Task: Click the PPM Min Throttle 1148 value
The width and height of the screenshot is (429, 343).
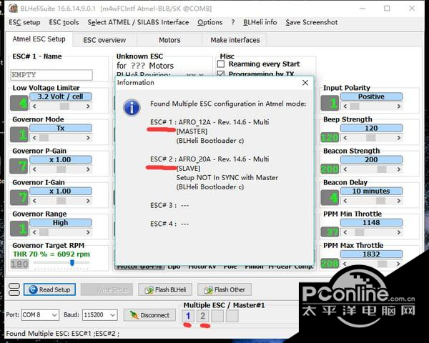Action: point(371,223)
